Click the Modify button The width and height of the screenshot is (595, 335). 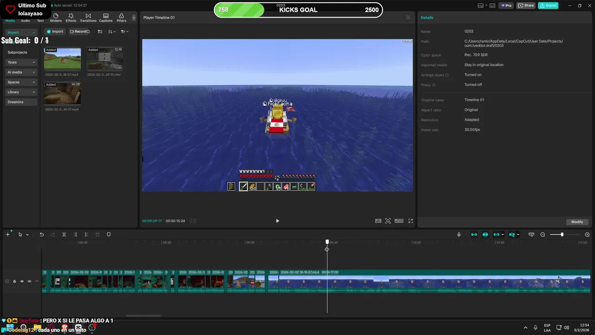tap(577, 222)
